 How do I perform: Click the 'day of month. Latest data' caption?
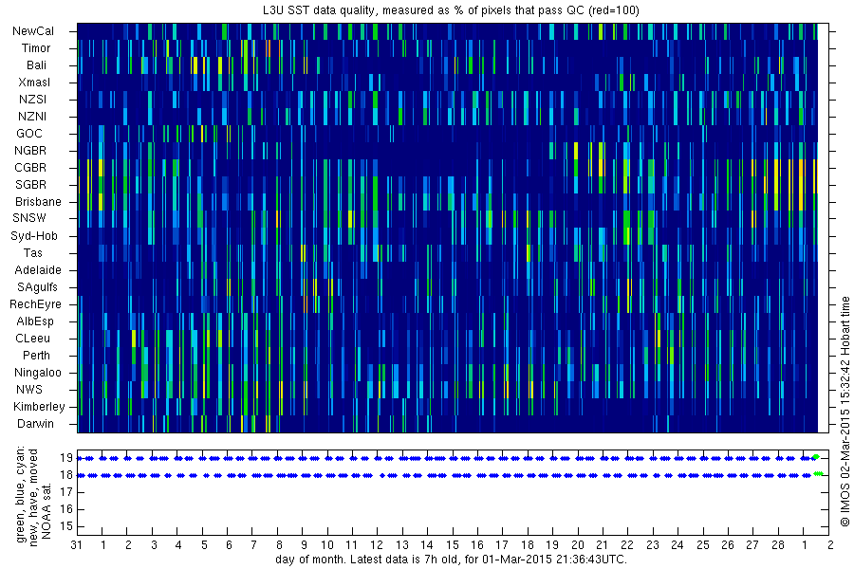tap(451, 560)
